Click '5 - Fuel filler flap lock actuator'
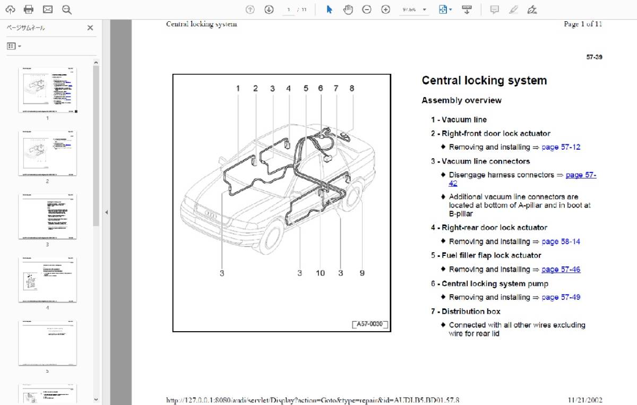637x405 pixels. pos(486,255)
